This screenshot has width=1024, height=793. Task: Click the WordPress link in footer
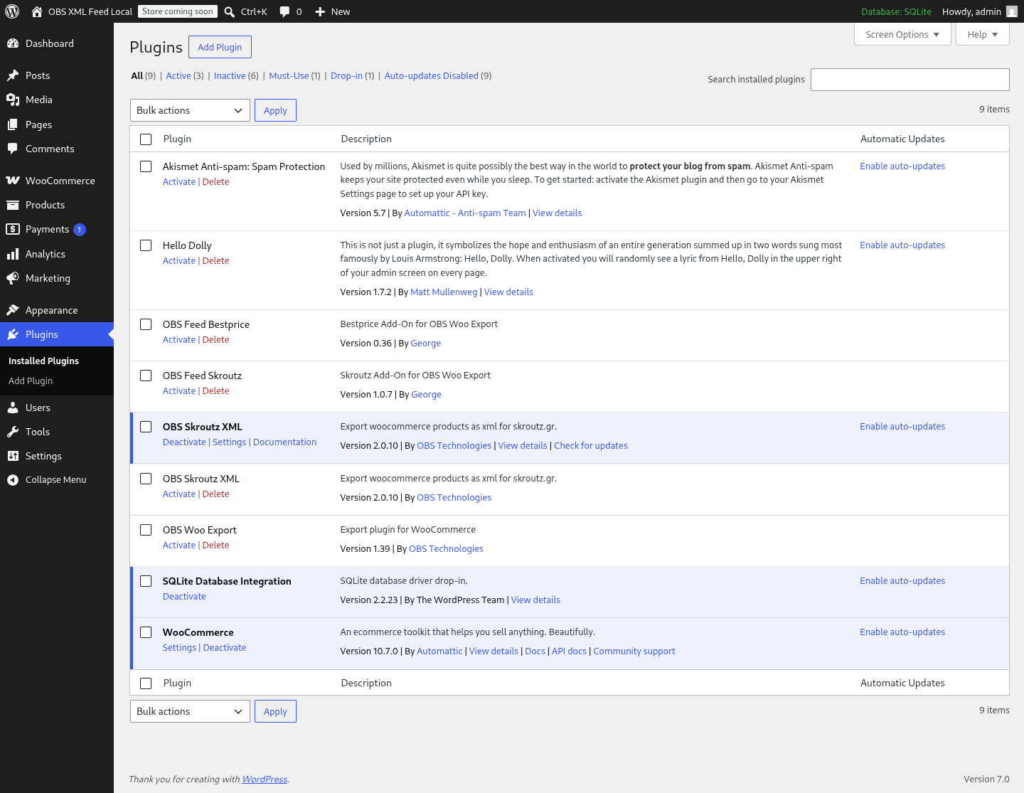coord(265,779)
